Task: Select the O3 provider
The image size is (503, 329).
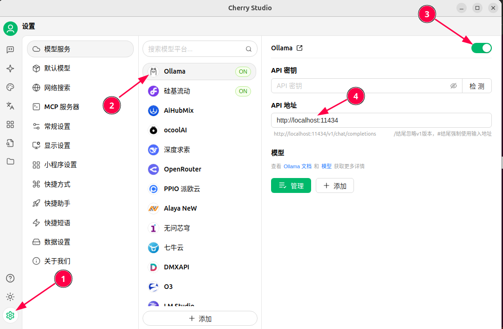Action: click(x=199, y=287)
